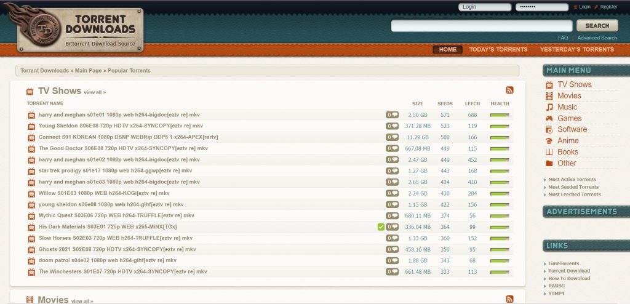Screen dimensions: 630x304
Task: Select TV Shows in the Main Menu
Action: point(574,84)
